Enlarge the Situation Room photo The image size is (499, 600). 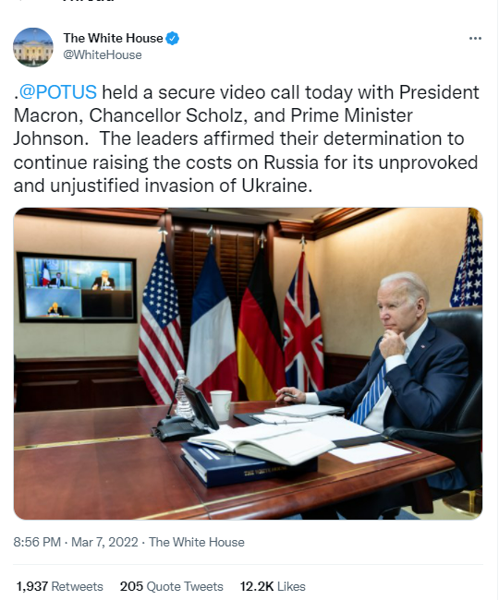tap(249, 364)
